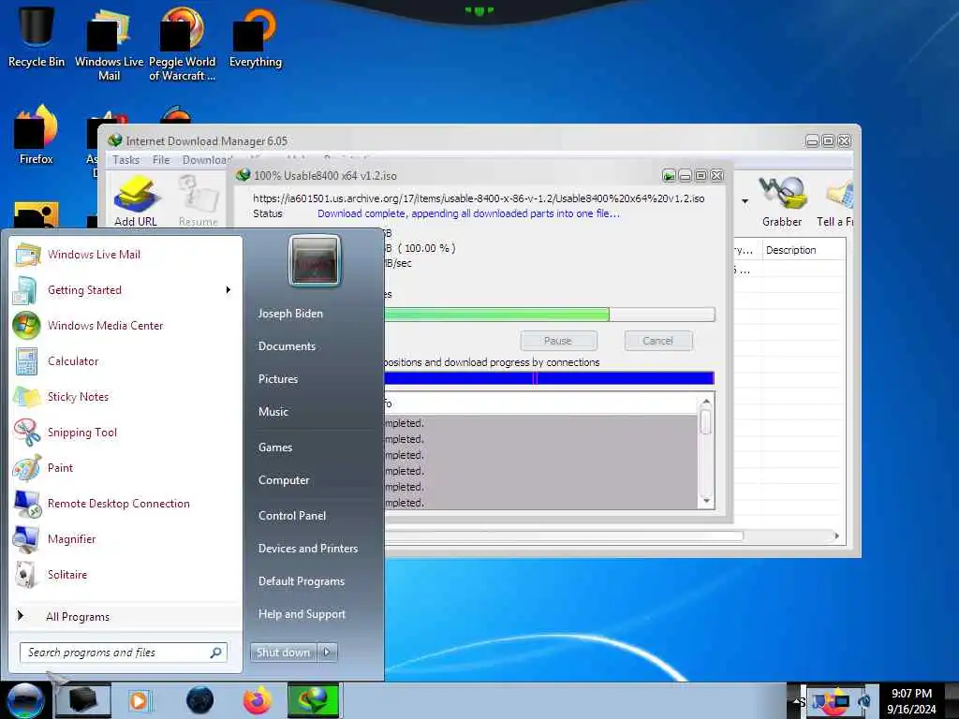This screenshot has width=959, height=719.
Task: Open Everything desktop icon
Action: click(x=256, y=37)
